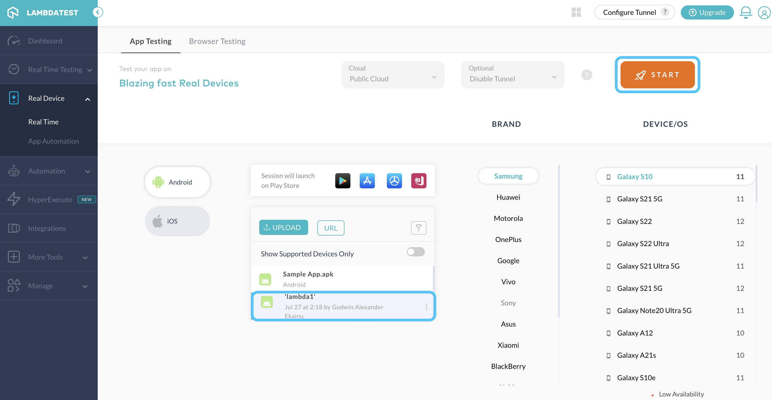Open the grid apps icon in header
Image resolution: width=772 pixels, height=400 pixels.
576,12
